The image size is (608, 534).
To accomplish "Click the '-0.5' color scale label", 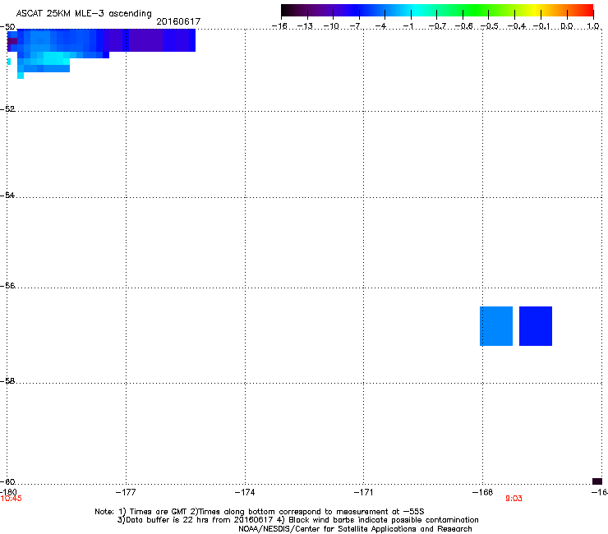I will [x=489, y=26].
